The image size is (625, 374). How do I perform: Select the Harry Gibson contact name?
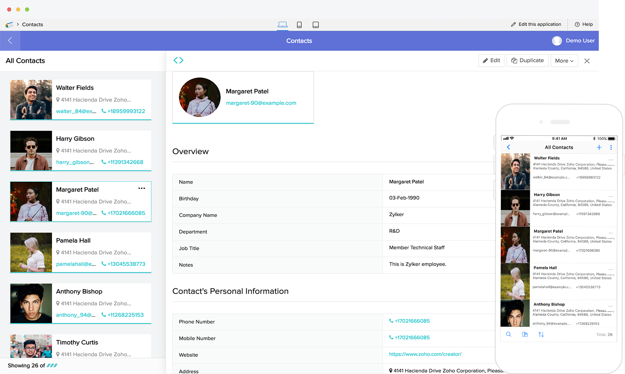click(75, 139)
